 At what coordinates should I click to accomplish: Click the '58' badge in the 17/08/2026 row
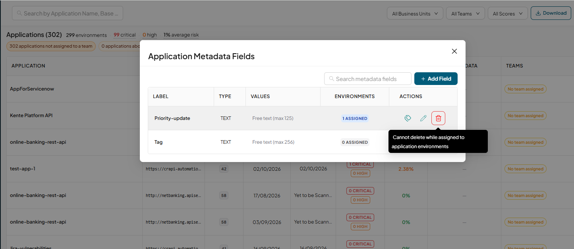[x=224, y=195]
